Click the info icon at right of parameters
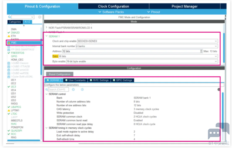232x148 pixels. tap(219, 90)
